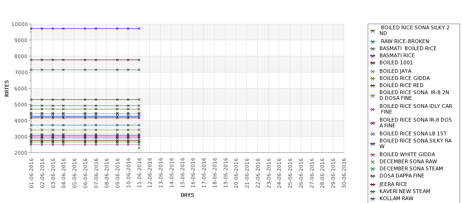Select the JEERA RICE legend label
The width and height of the screenshot is (462, 203).
point(393,184)
